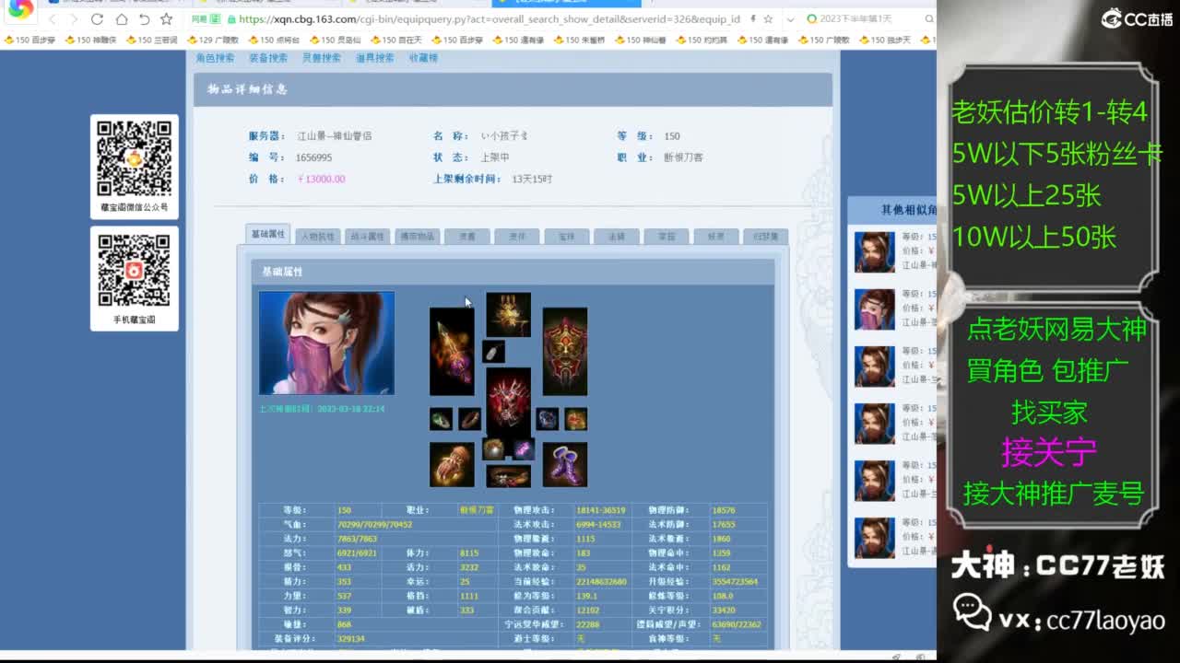This screenshot has width=1180, height=663.
Task: Switch to the 战斗属性 tab
Action: pyautogui.click(x=367, y=237)
